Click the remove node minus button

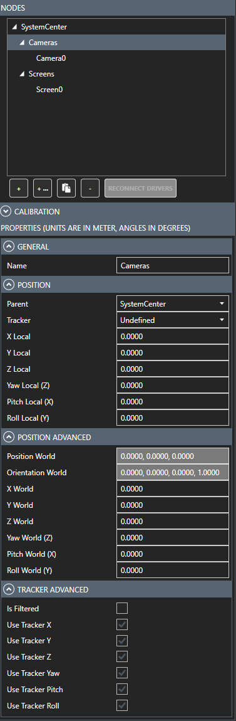point(90,189)
